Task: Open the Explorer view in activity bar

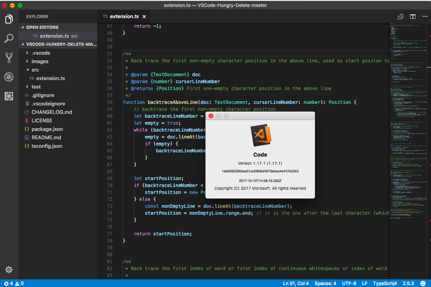Action: (x=9, y=19)
